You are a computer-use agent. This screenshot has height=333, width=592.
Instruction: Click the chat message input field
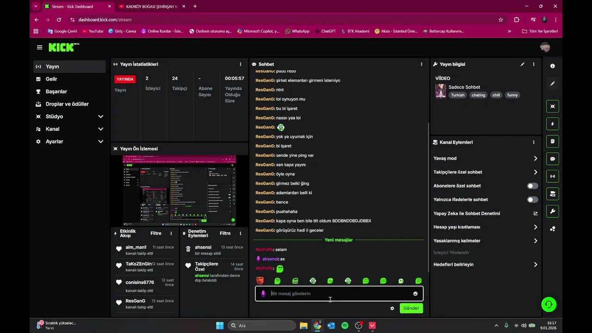click(339, 294)
